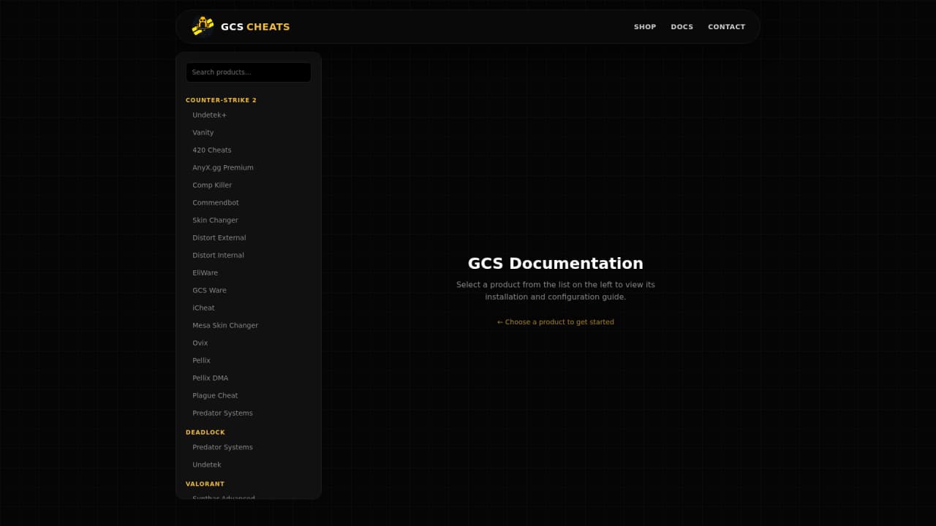Open the Undetek+ guide
The width and height of the screenshot is (936, 526).
(x=249, y=115)
